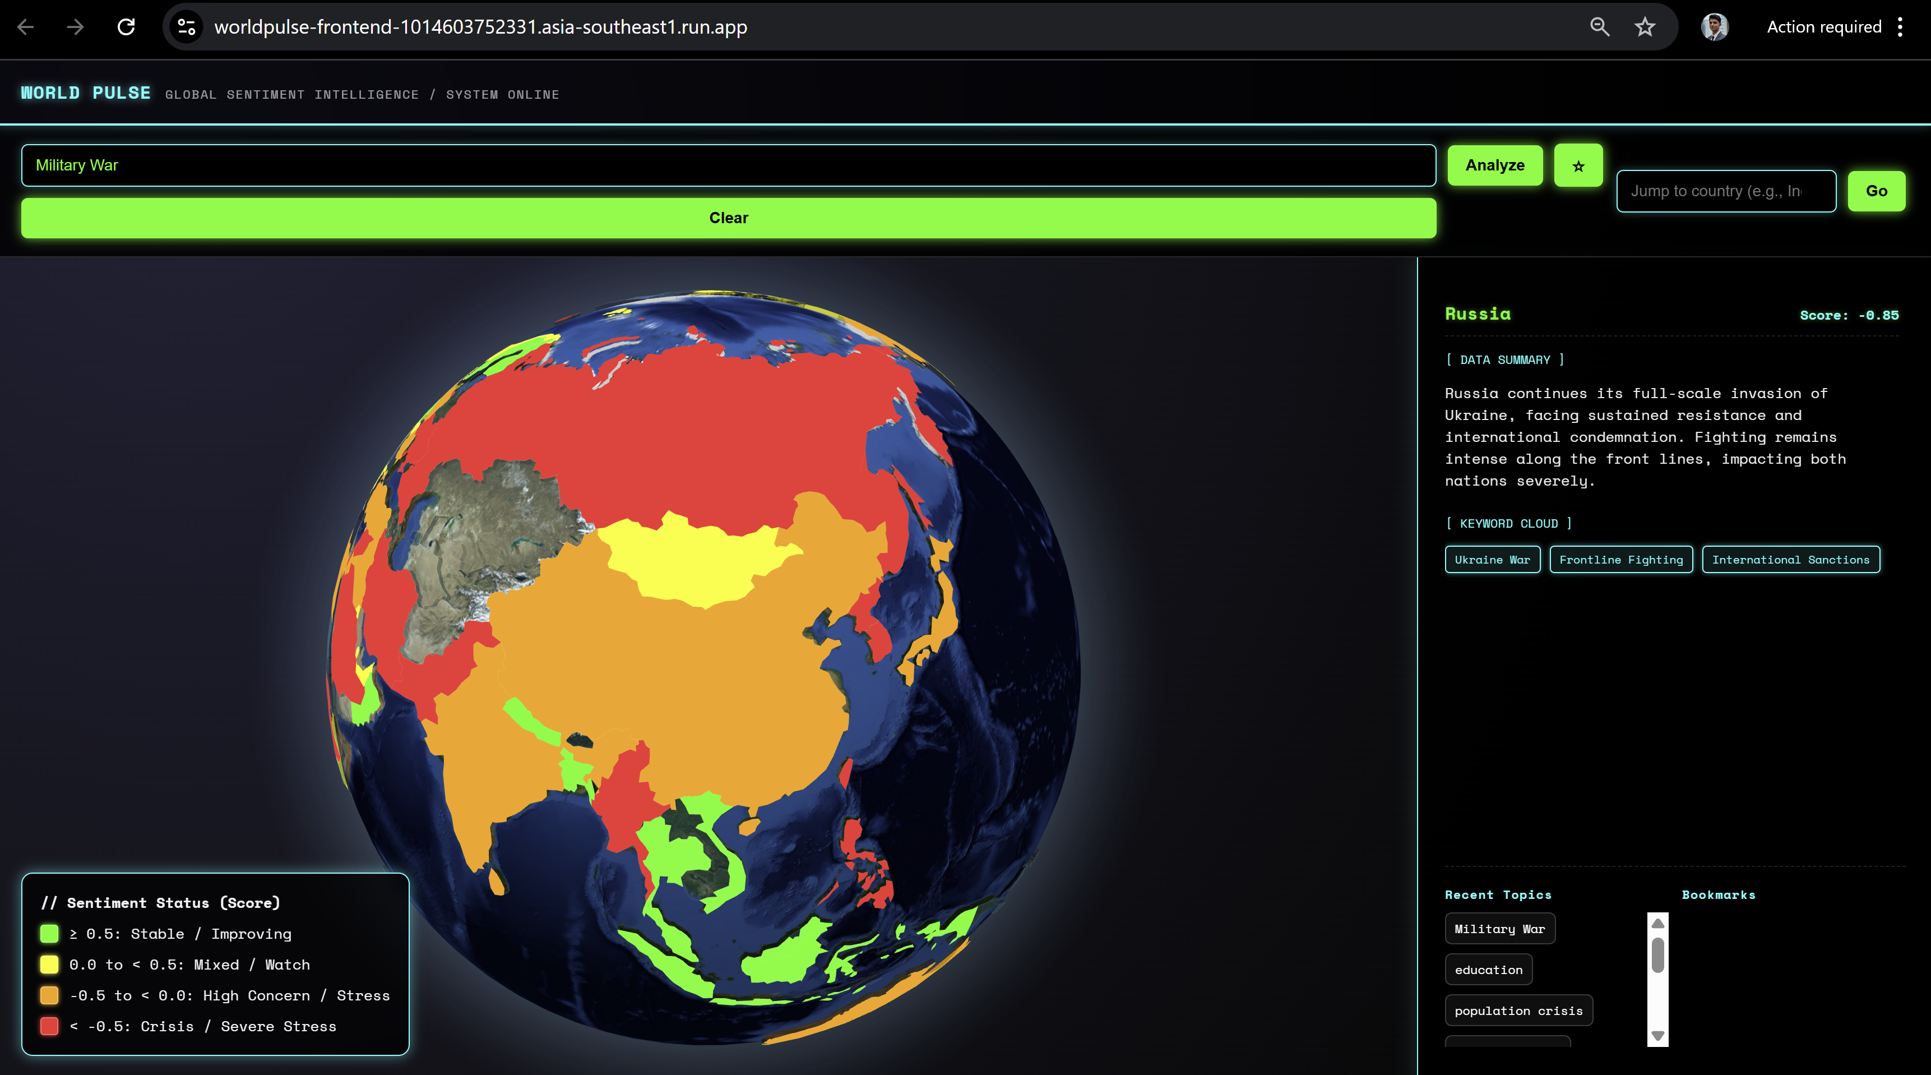Bookmark this page with the browser star

(1645, 27)
